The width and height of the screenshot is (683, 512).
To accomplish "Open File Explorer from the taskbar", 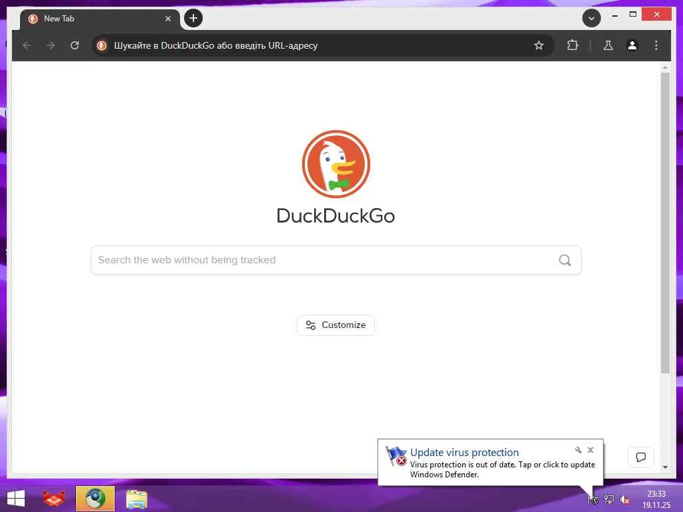I will coord(136,499).
